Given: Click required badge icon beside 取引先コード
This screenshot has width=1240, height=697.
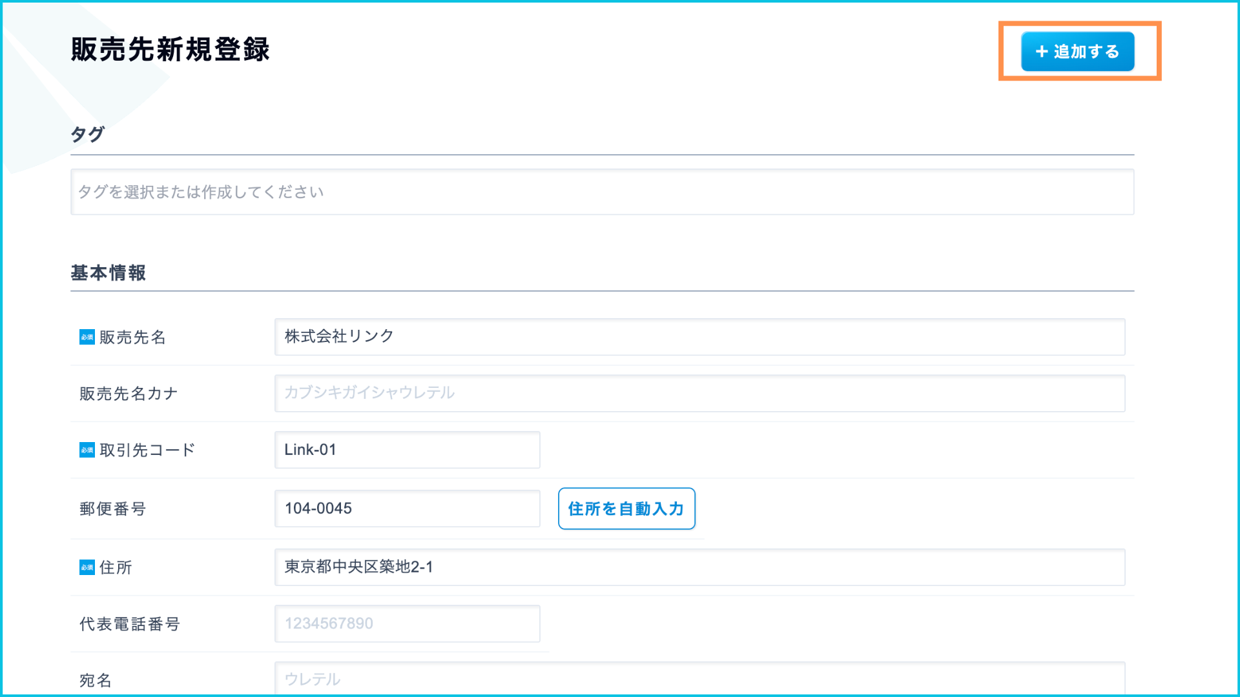Looking at the screenshot, I should pos(87,450).
